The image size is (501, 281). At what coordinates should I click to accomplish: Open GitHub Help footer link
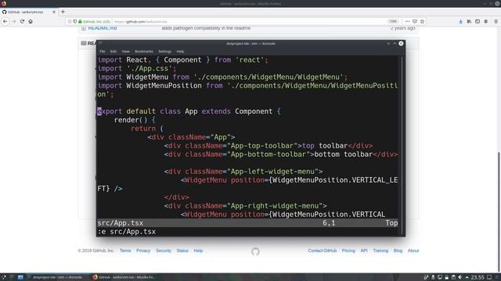198,251
